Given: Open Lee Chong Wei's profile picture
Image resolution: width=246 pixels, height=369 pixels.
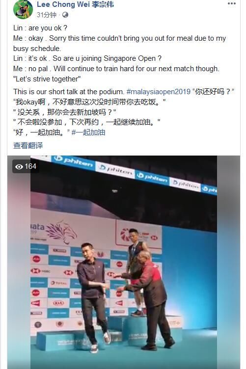Looking at the screenshot, I should (23, 9).
